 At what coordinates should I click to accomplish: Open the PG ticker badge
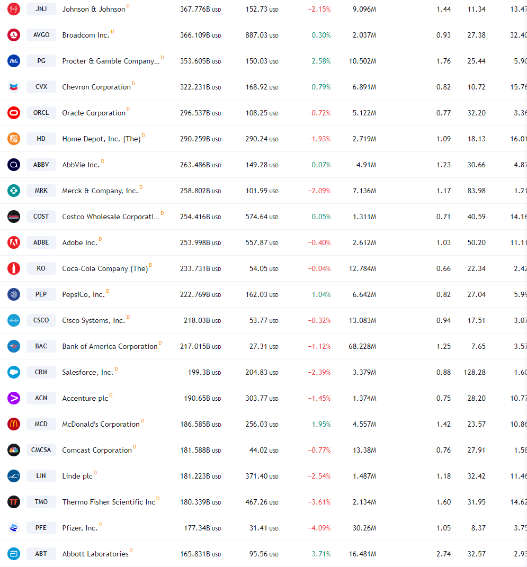[x=41, y=61]
